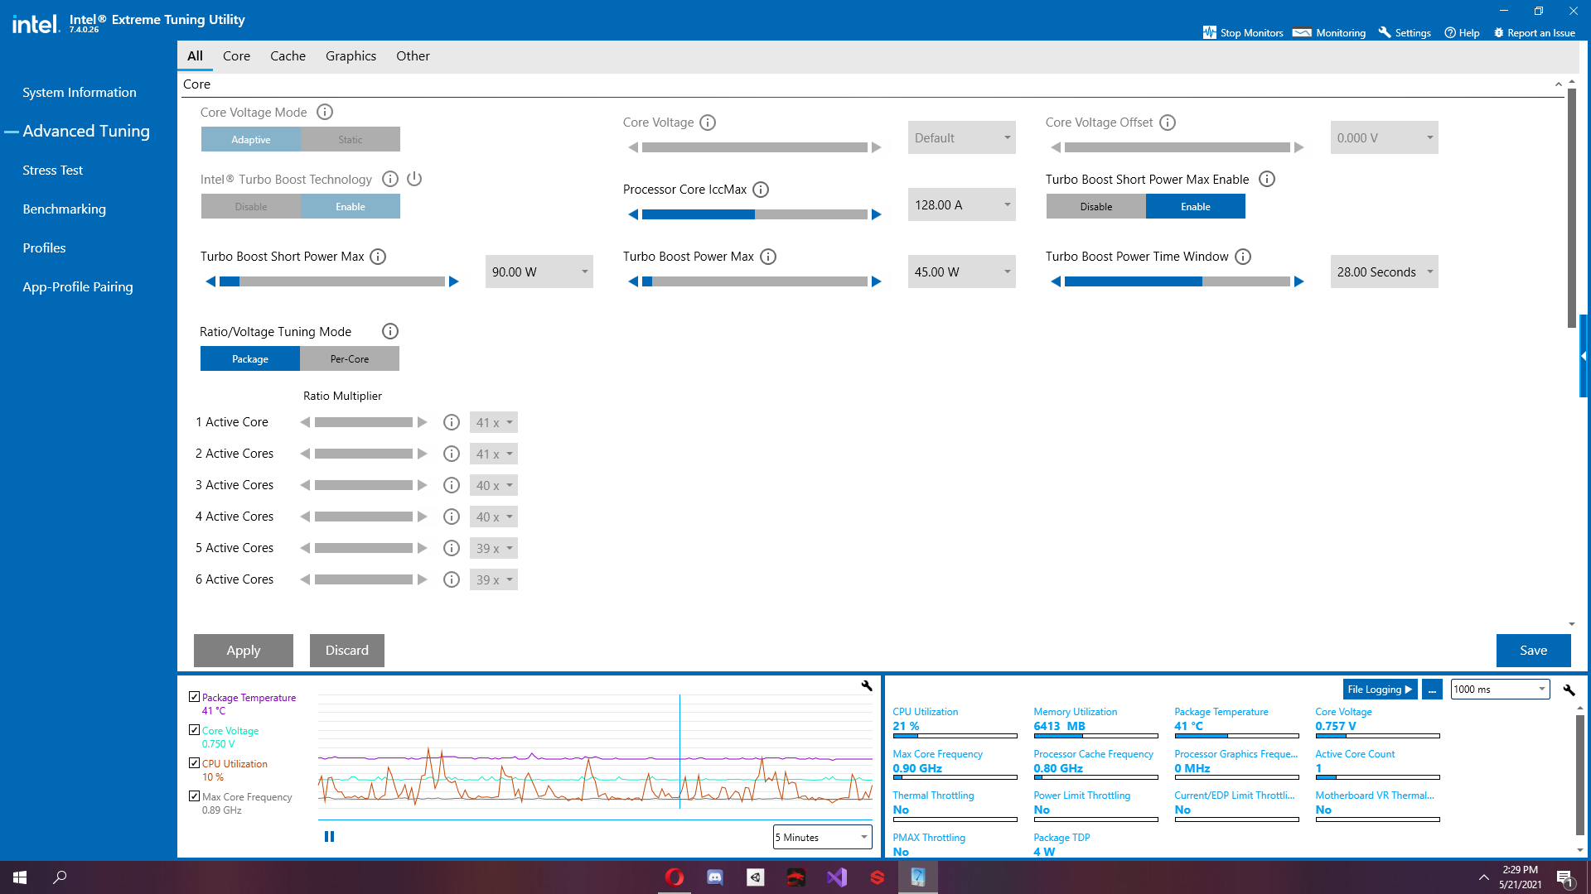This screenshot has width=1591, height=894.
Task: Adjust Turbo Boost Power Time Window slider
Action: tap(1178, 281)
